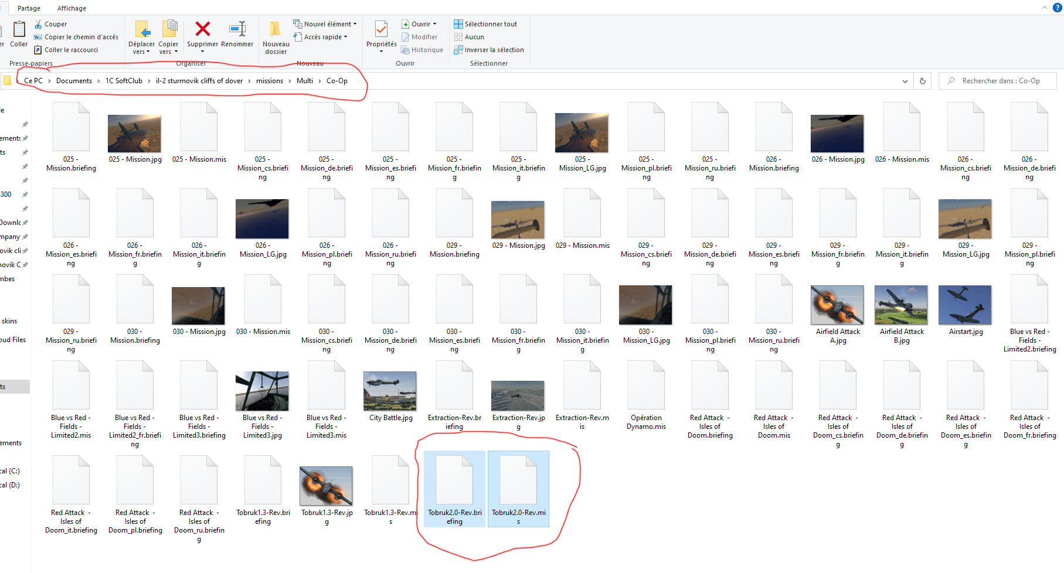Click the Renommer rename icon

pos(237,29)
